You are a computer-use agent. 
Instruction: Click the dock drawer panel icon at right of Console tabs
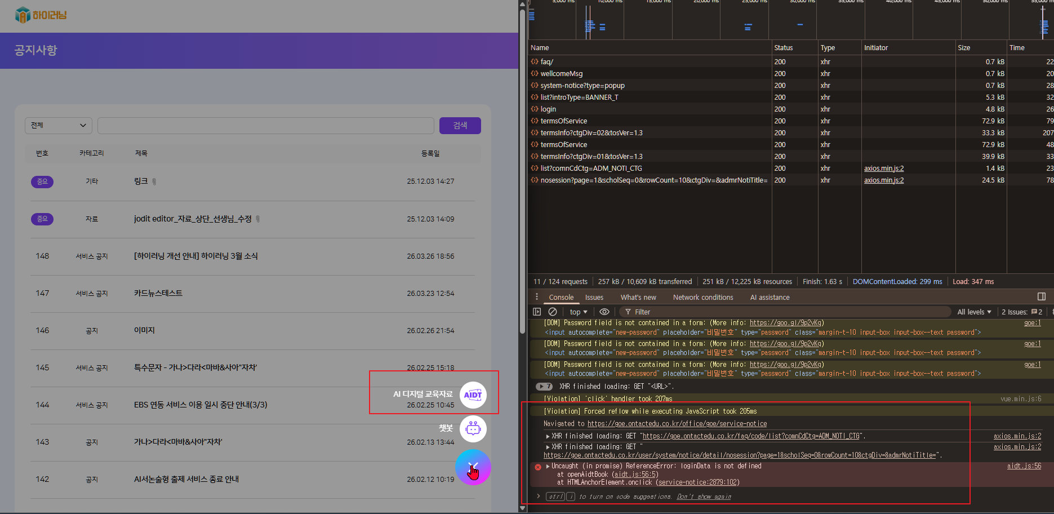[x=1041, y=296]
